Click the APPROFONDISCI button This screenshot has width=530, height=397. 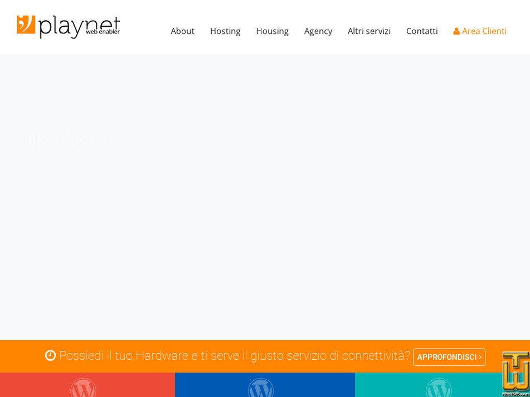[x=449, y=357]
